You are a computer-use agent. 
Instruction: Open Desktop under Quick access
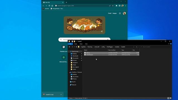pos(75,54)
